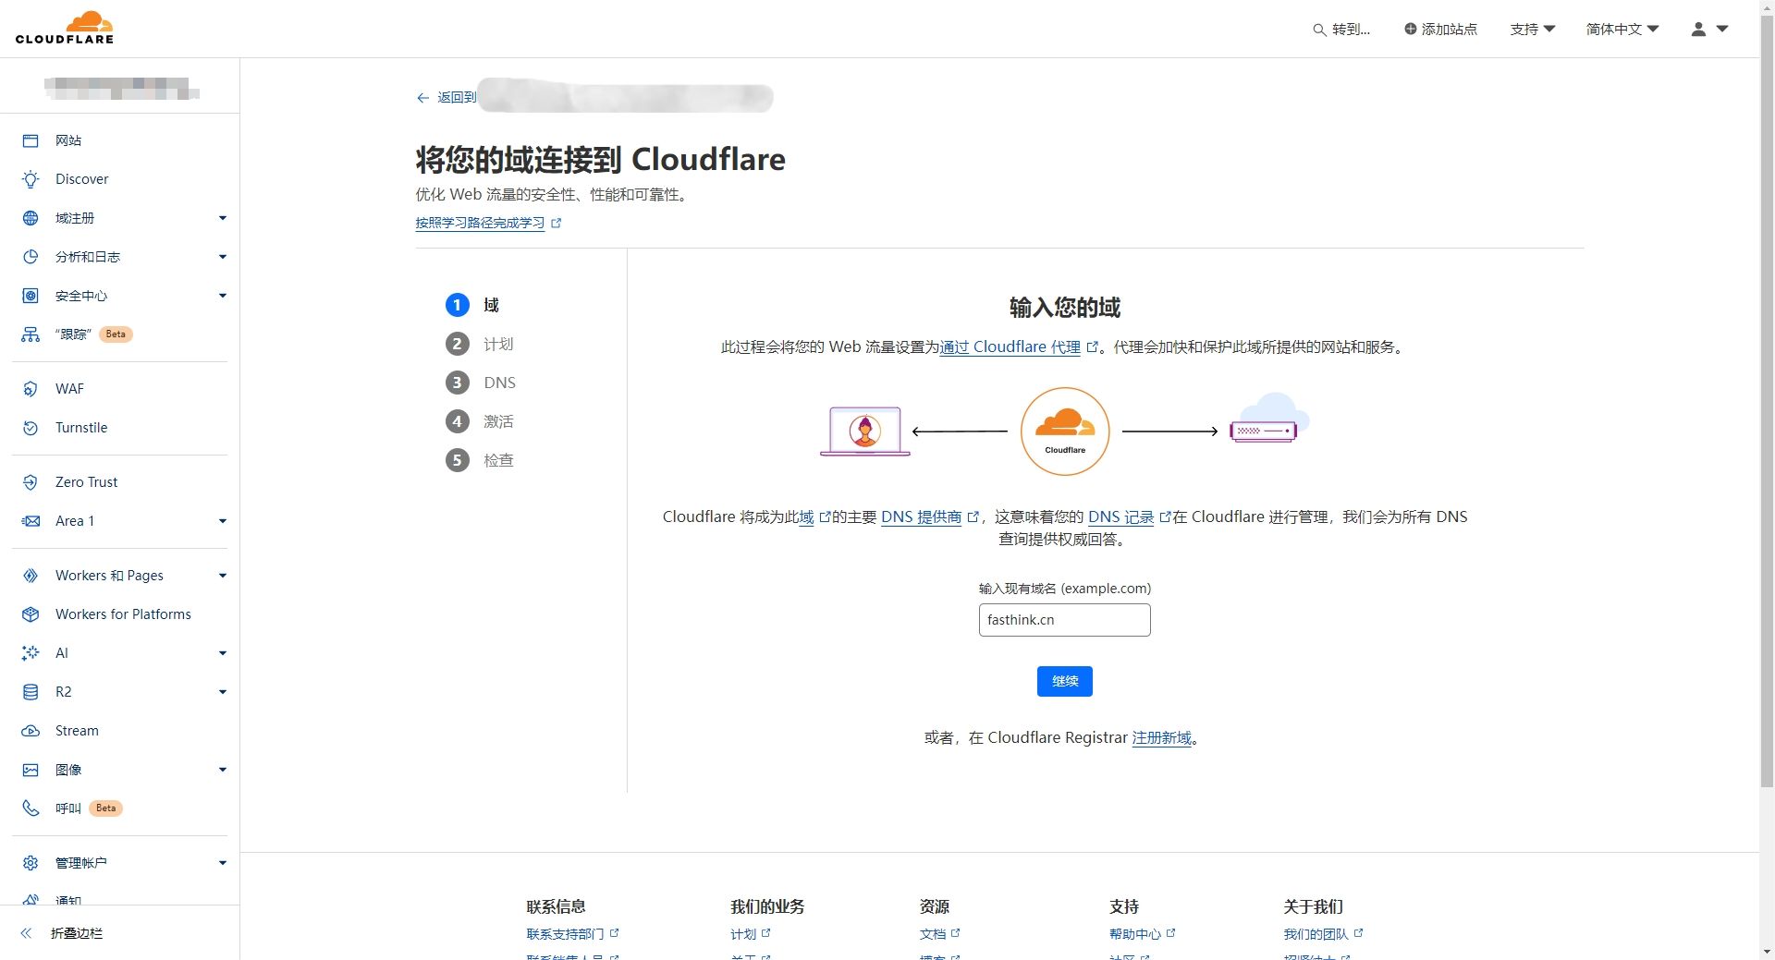Click the 呼叫 phone icon

point(31,808)
